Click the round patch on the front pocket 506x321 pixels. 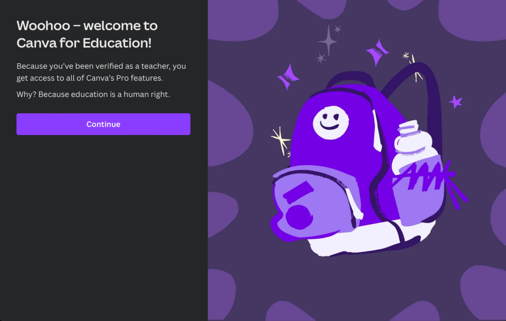(x=299, y=217)
